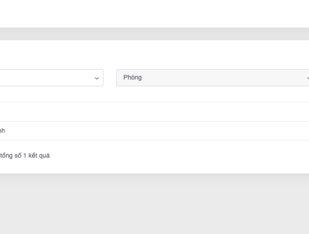This screenshot has width=309, height=234.
Task: Click the blank card area above the dropdowns
Action: [154, 54]
